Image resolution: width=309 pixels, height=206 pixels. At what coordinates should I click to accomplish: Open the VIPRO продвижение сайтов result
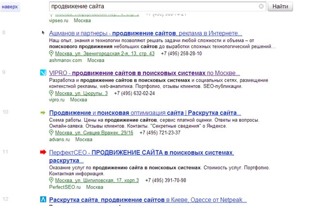(144, 73)
